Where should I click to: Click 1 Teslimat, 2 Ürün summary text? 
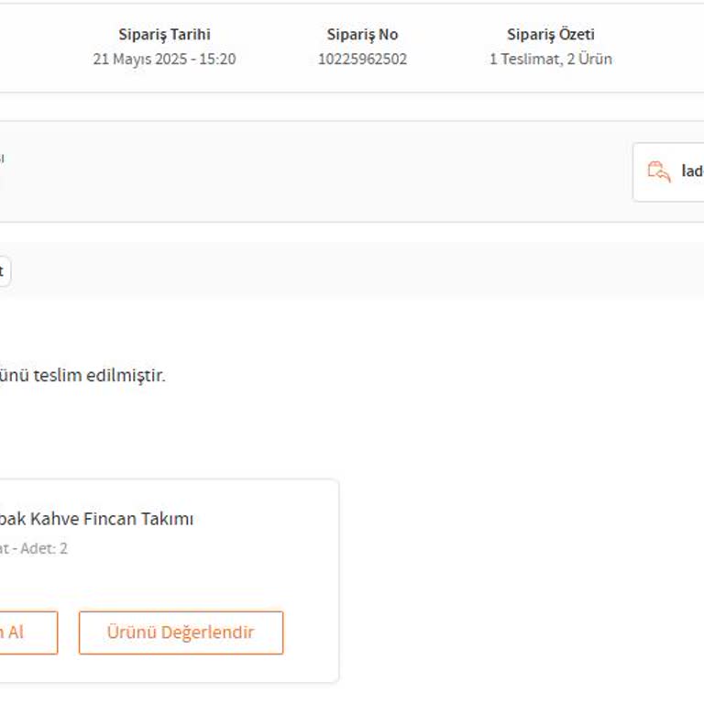coord(551,60)
